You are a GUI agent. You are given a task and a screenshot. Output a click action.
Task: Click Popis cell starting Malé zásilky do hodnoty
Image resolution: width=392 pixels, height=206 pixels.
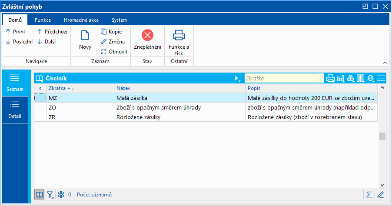coord(312,98)
